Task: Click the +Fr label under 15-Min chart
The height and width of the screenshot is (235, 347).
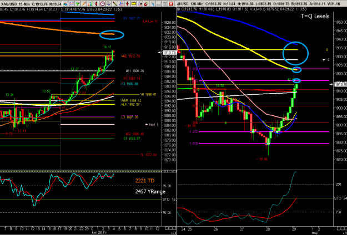Action: click(x=173, y=233)
